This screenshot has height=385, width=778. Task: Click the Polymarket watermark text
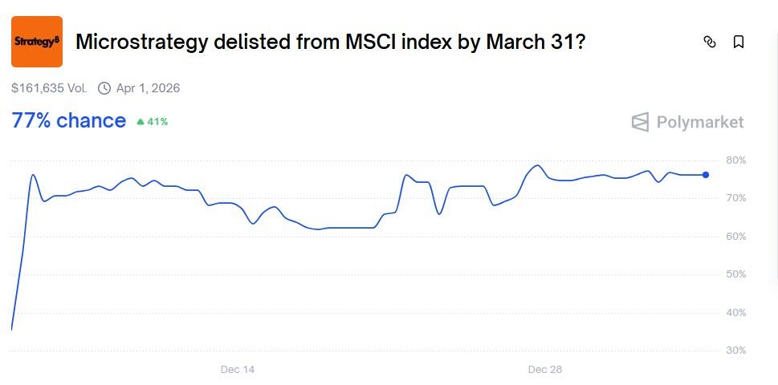[x=699, y=122]
